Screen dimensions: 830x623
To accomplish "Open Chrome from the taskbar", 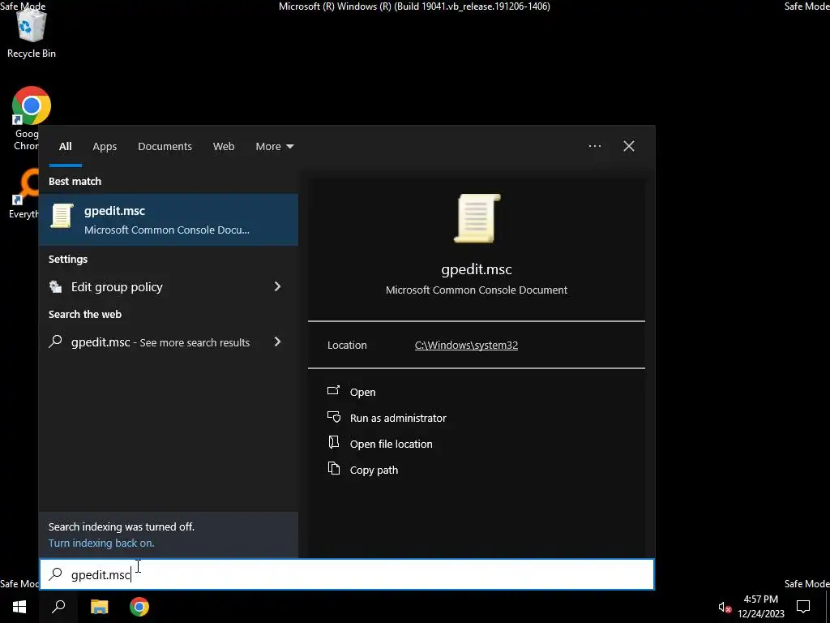I will 139,607.
